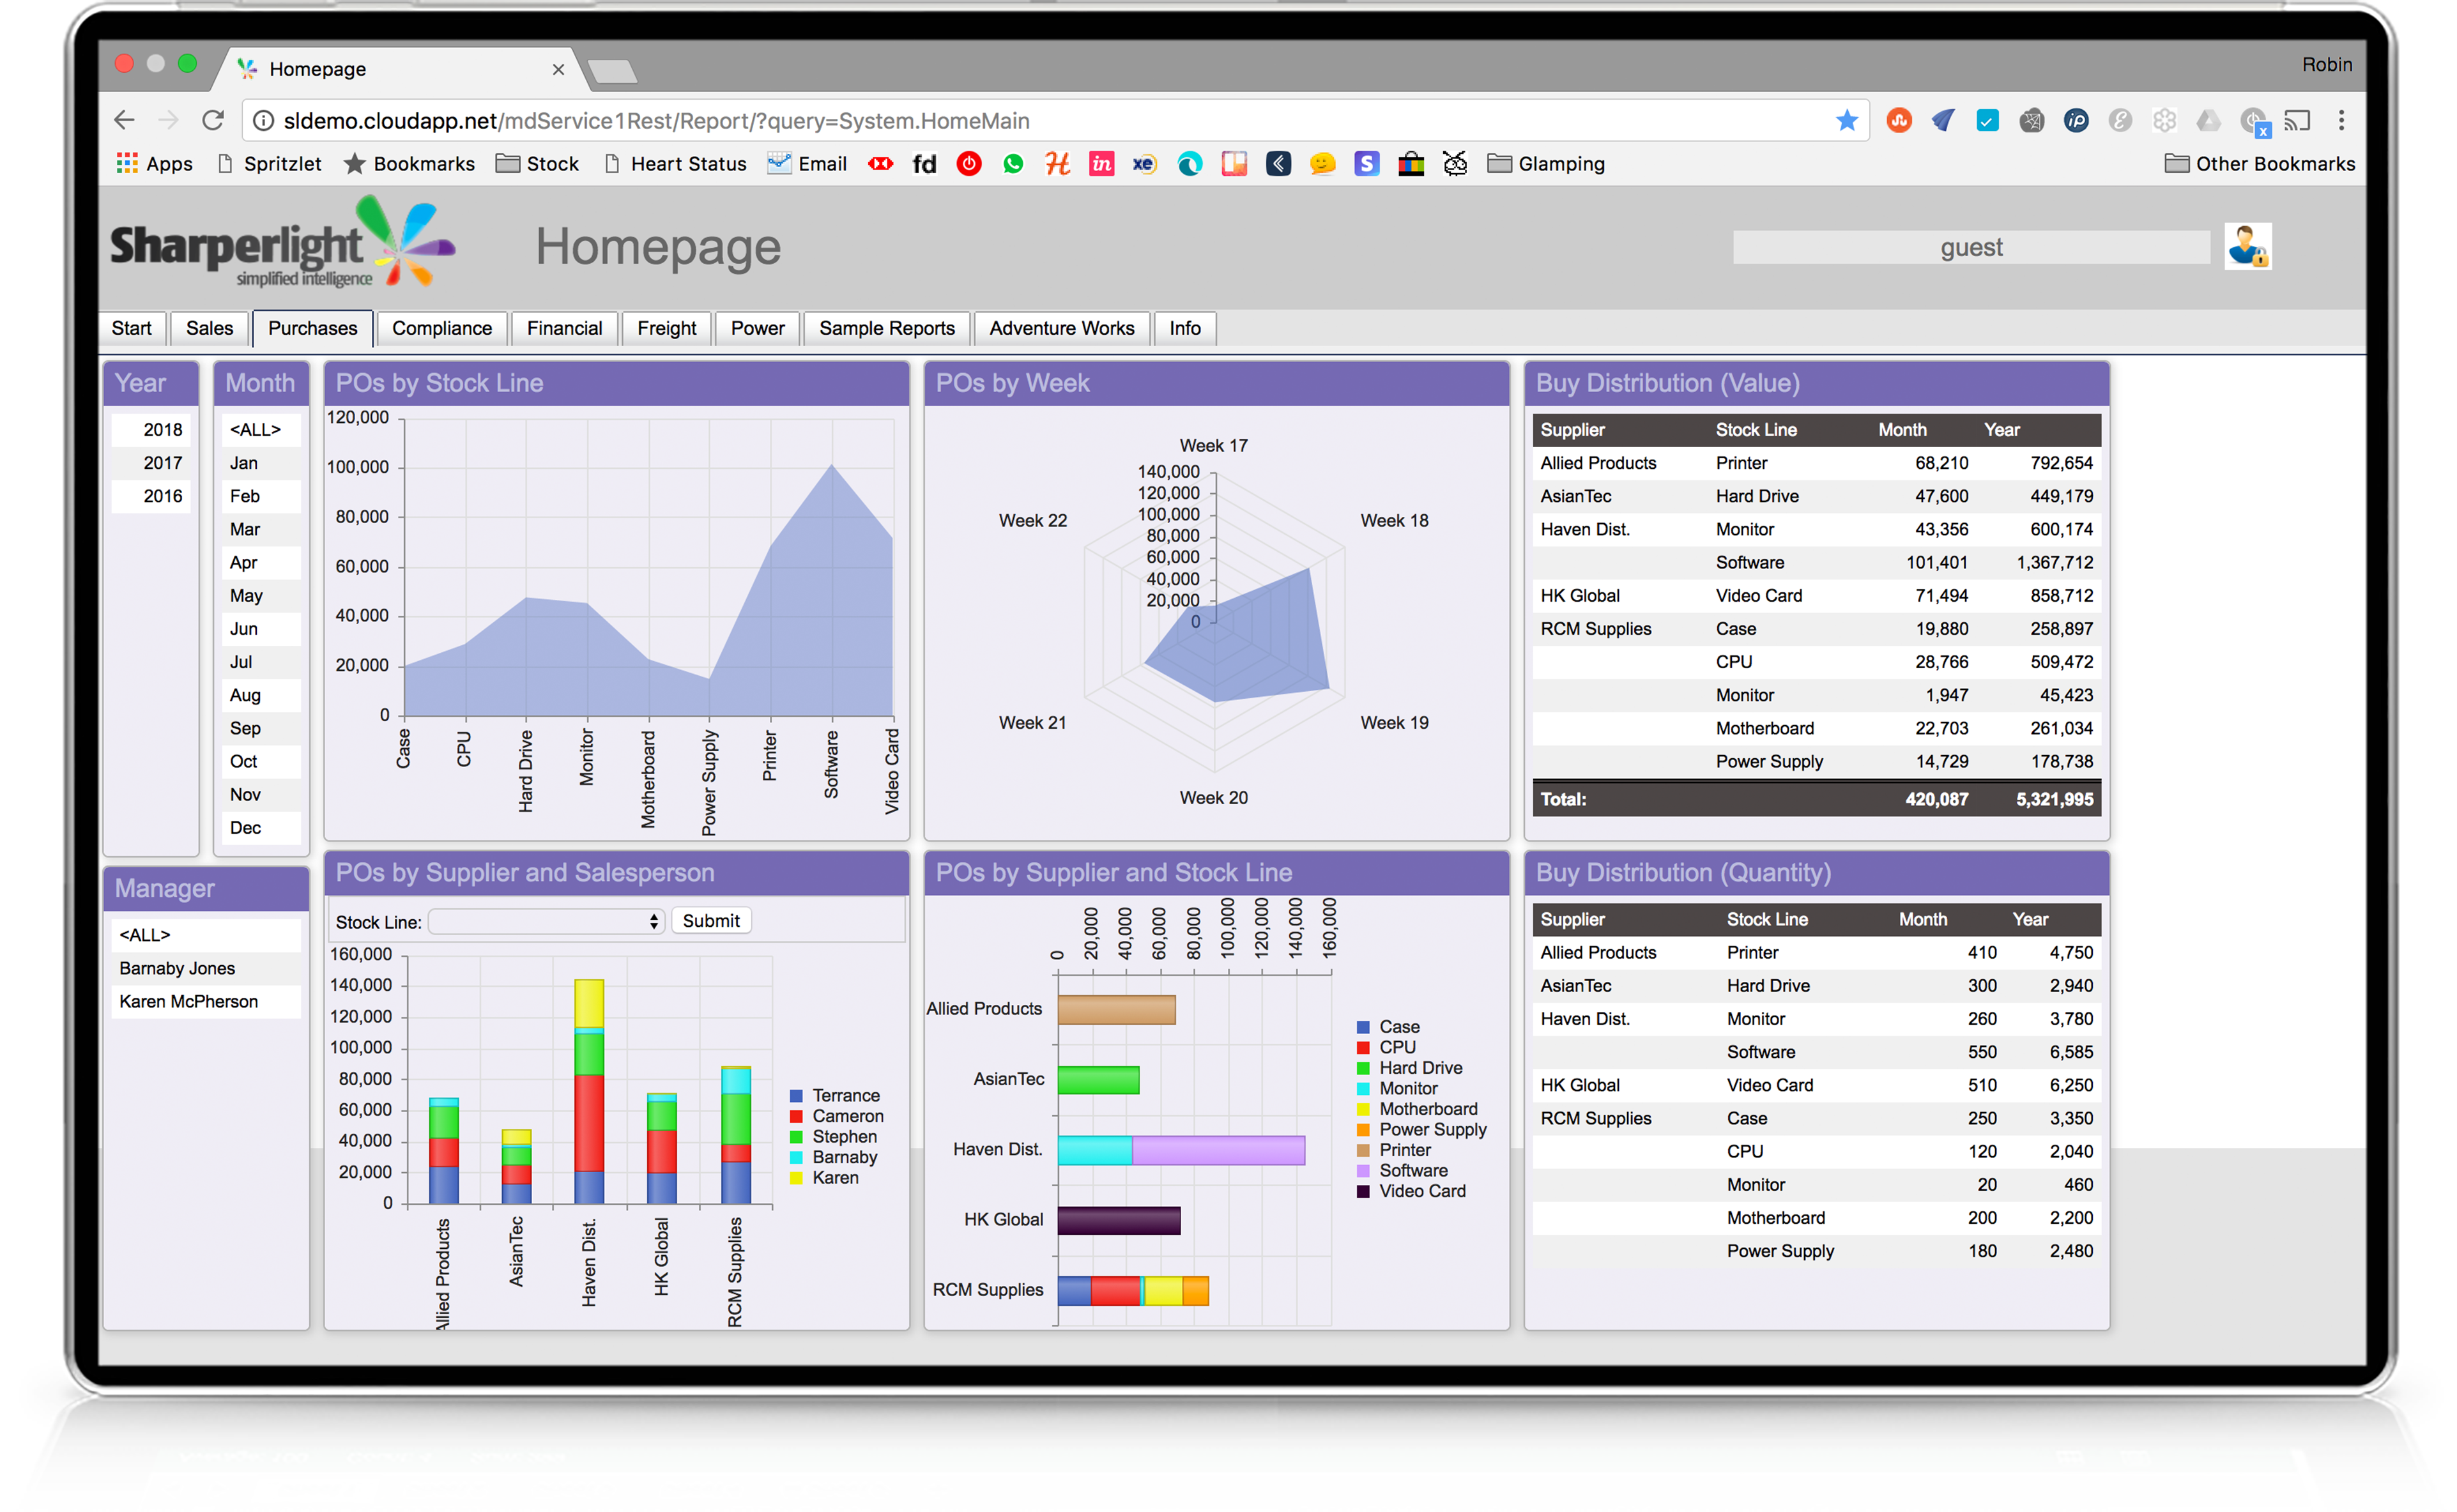Viewport: 2457px width, 1512px height.
Task: Open the Freight tab
Action: pos(667,328)
